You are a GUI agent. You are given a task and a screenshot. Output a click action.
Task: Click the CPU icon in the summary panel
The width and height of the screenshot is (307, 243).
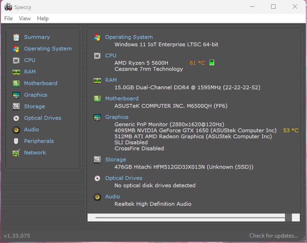point(97,56)
